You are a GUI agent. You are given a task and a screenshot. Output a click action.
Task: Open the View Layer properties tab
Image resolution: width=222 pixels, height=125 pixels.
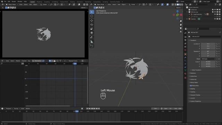pyautogui.click(x=185, y=43)
